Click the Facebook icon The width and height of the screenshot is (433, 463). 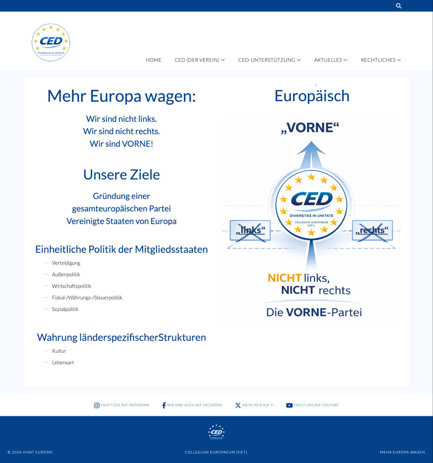(164, 405)
